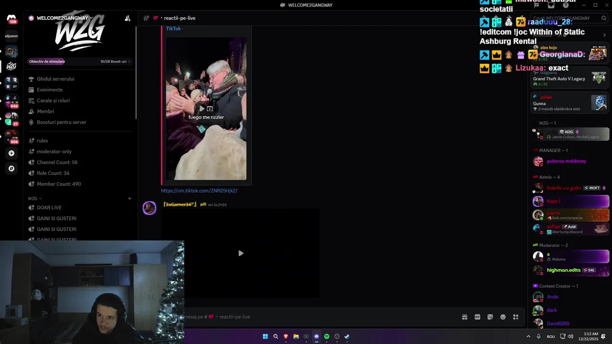The height and width of the screenshot is (344, 612).
Task: Open Discord inbox icon in title bar
Action: coord(551,5)
